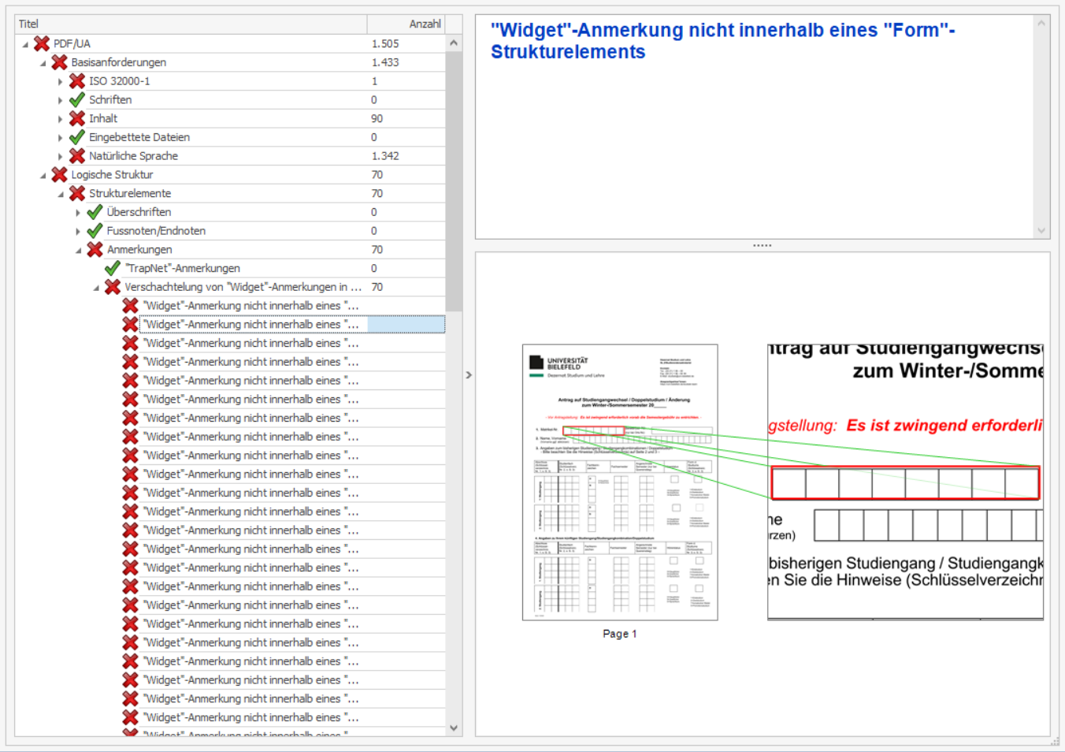Select Verschachtelung von "Widget"-Anmerkungen row
This screenshot has width=1065, height=752.
pyautogui.click(x=243, y=287)
